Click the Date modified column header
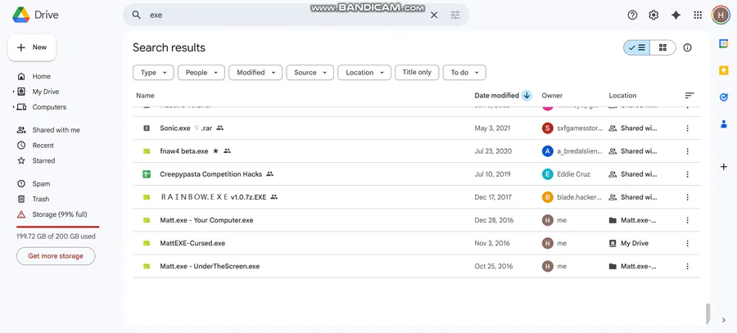 (496, 96)
